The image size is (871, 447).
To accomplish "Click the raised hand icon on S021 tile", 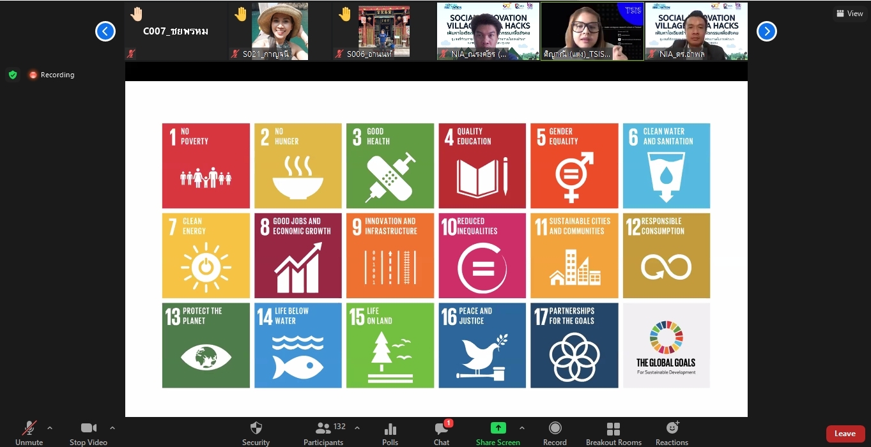I will point(241,14).
